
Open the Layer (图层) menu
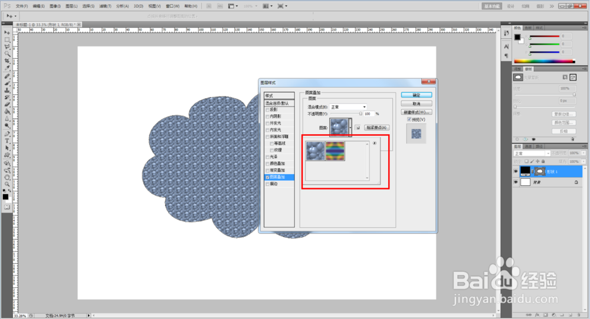click(x=71, y=6)
